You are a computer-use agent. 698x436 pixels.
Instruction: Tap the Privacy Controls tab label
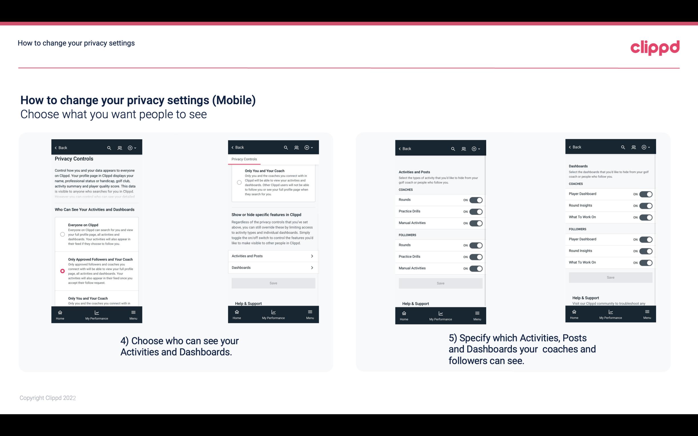[x=244, y=159]
